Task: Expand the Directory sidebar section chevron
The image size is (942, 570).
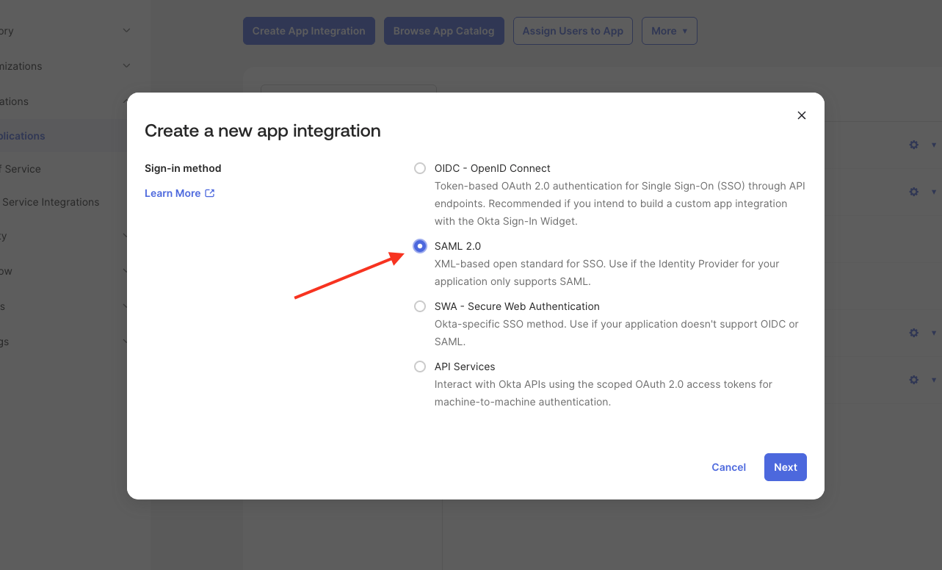Action: point(126,31)
